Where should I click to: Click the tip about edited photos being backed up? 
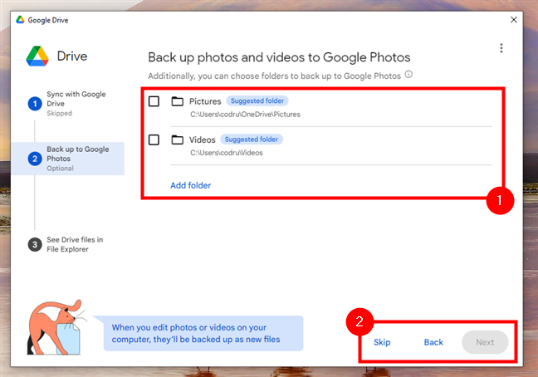click(x=203, y=334)
